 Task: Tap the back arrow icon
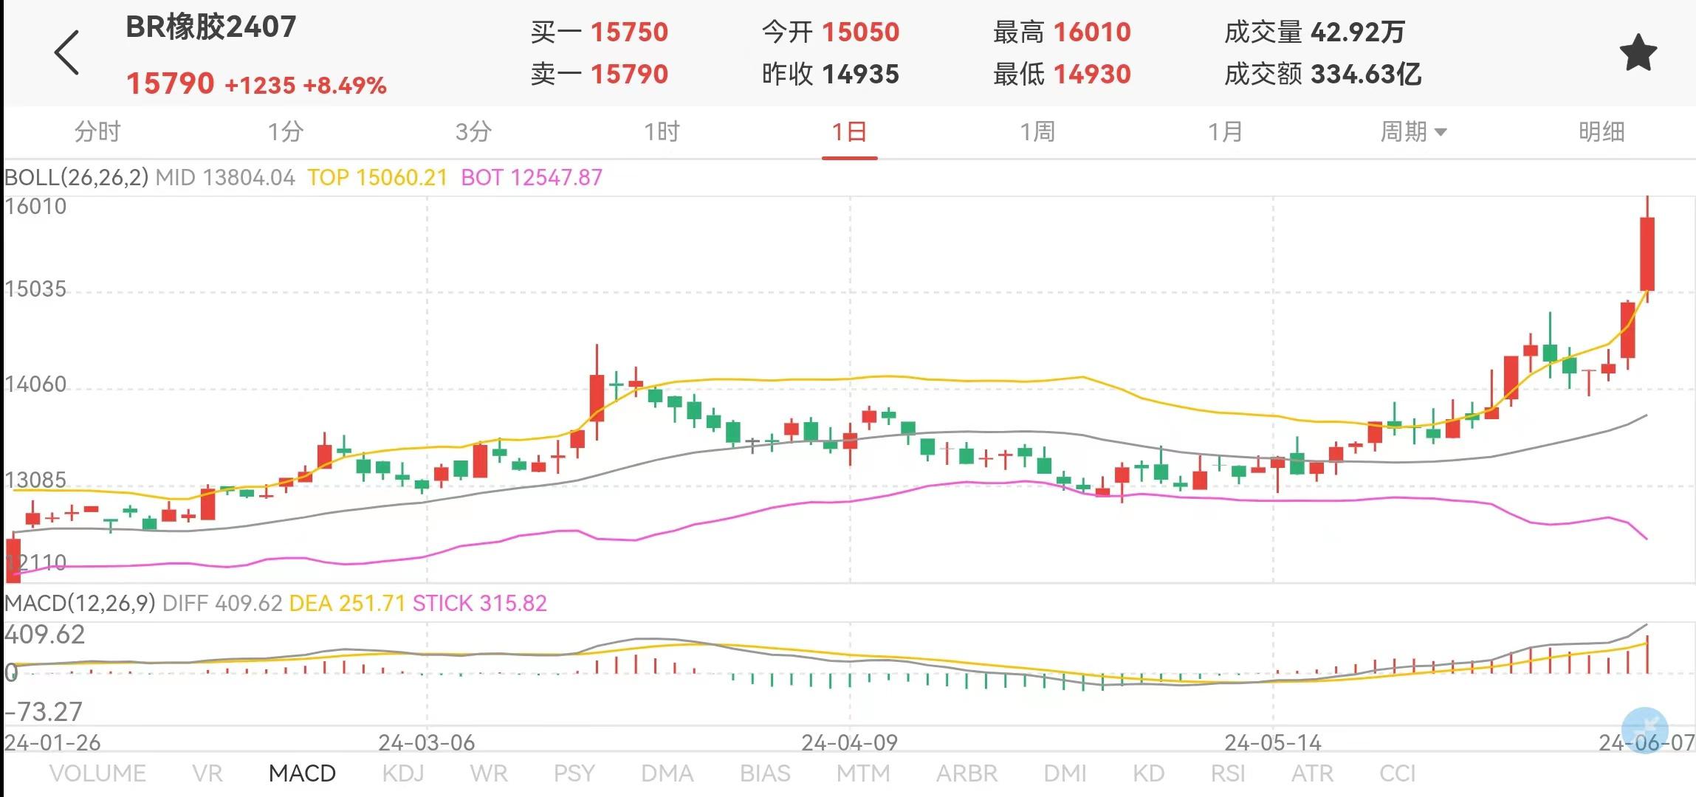(x=66, y=53)
